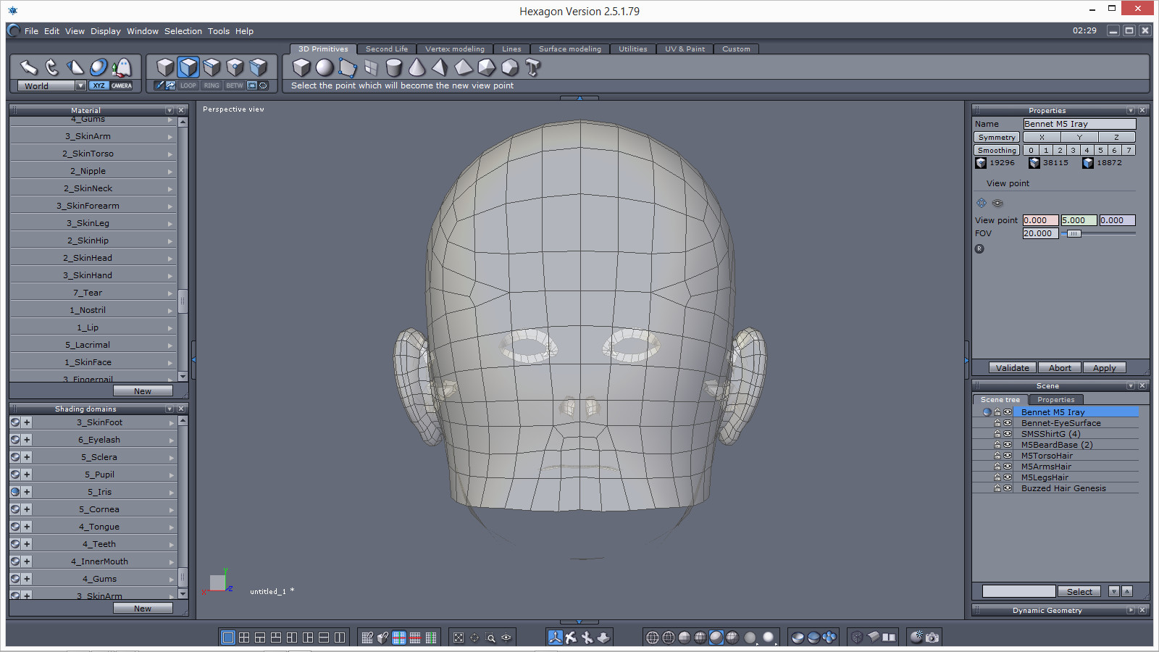The height and width of the screenshot is (652, 1159).
Task: Toggle BETW selection mode
Action: coord(235,85)
